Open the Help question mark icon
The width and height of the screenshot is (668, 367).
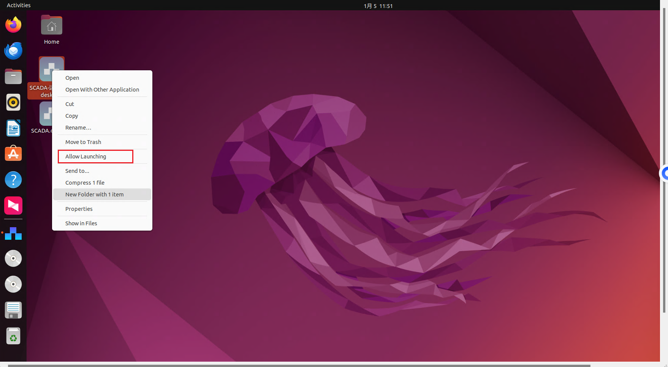(x=13, y=180)
